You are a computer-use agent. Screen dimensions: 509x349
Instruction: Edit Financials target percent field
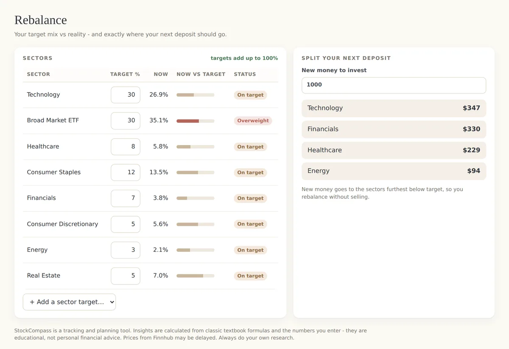click(x=126, y=198)
